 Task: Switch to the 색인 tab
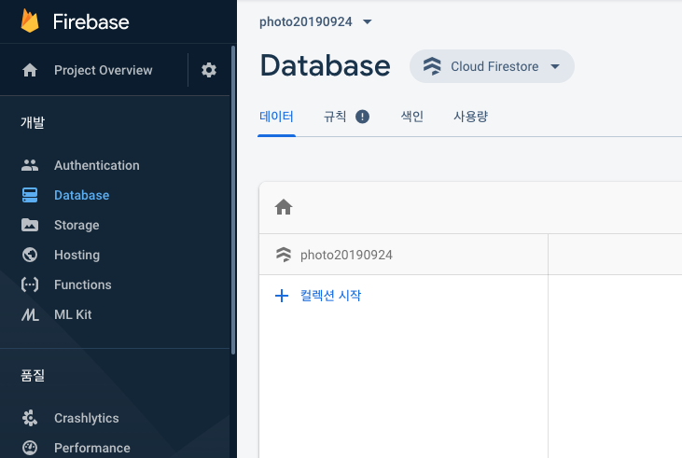pyautogui.click(x=411, y=117)
